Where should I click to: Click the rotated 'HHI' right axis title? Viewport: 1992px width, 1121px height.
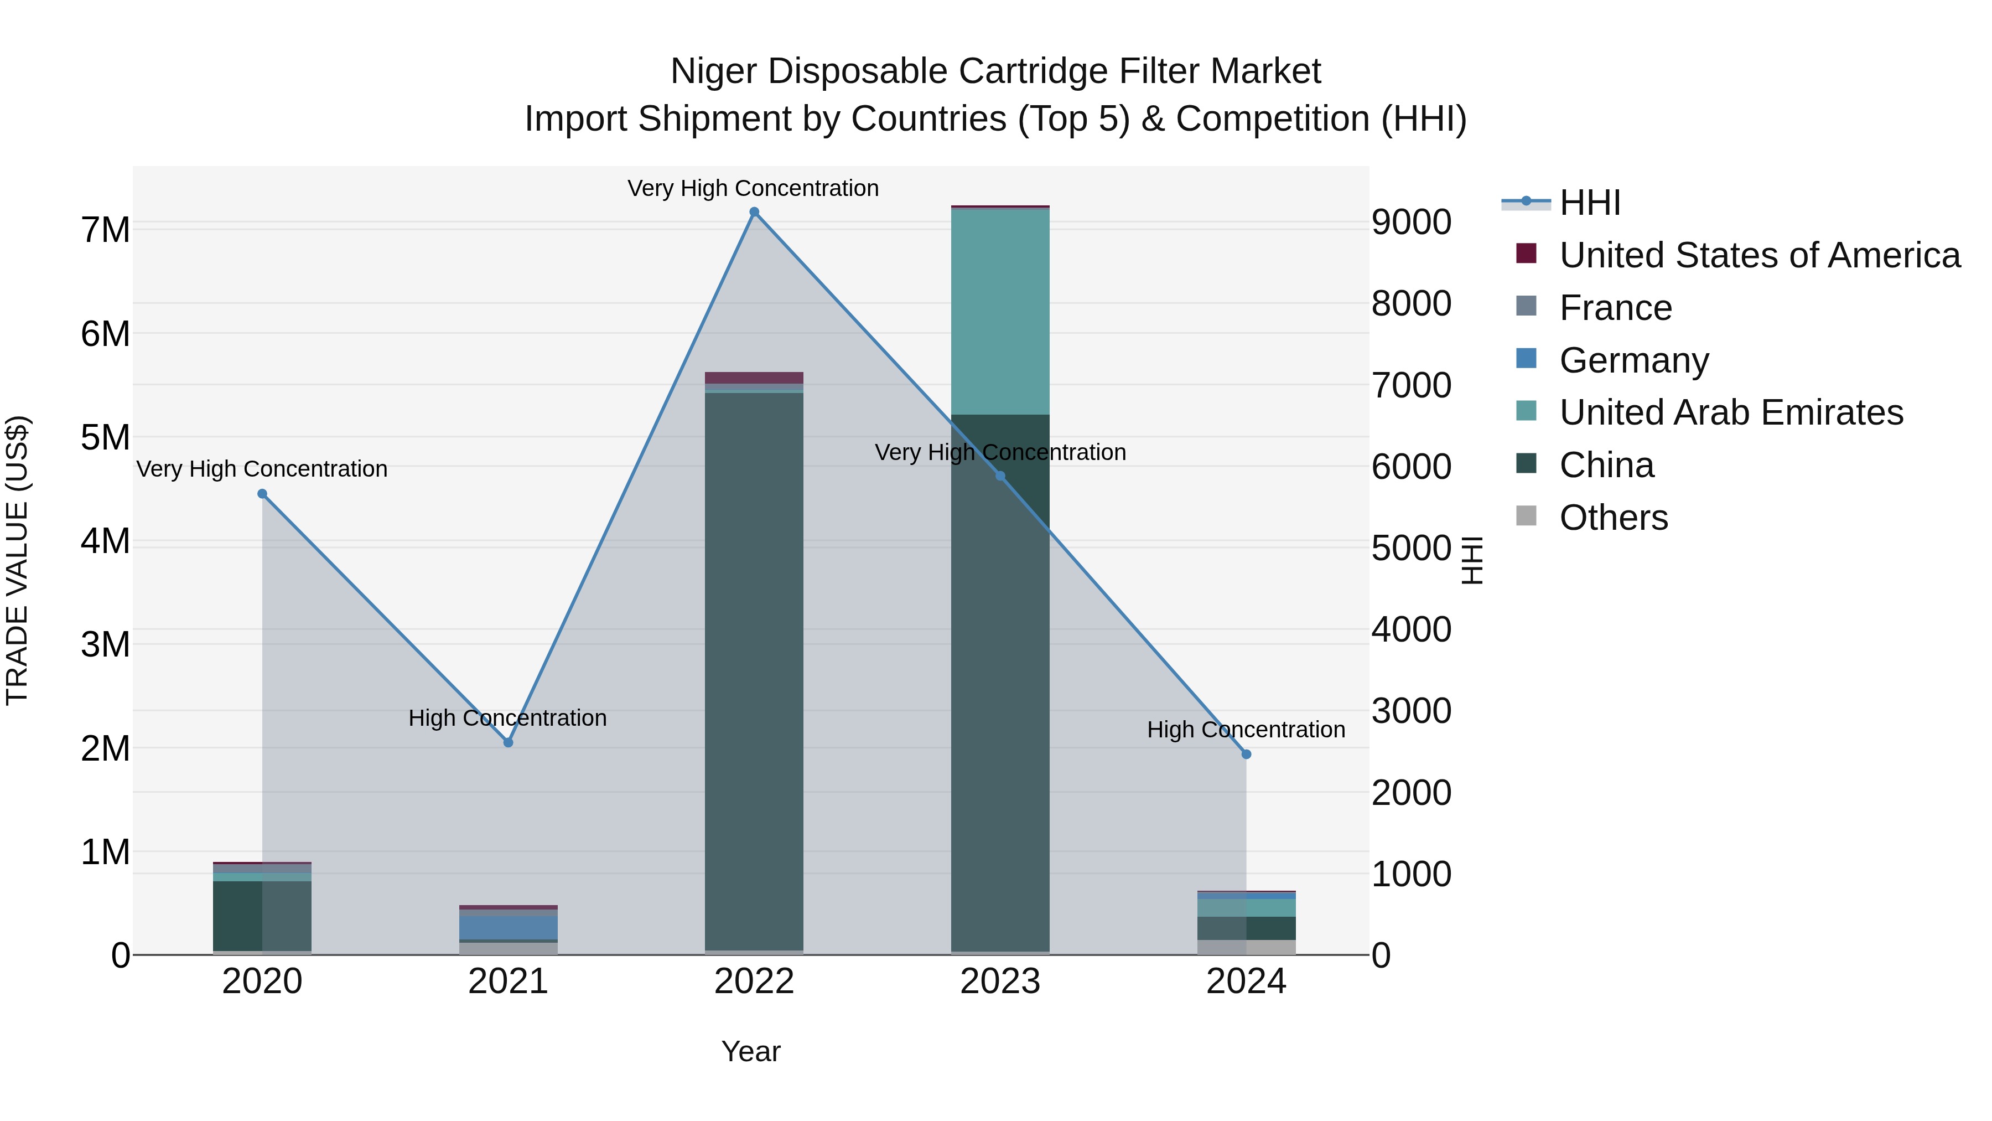1472,560
